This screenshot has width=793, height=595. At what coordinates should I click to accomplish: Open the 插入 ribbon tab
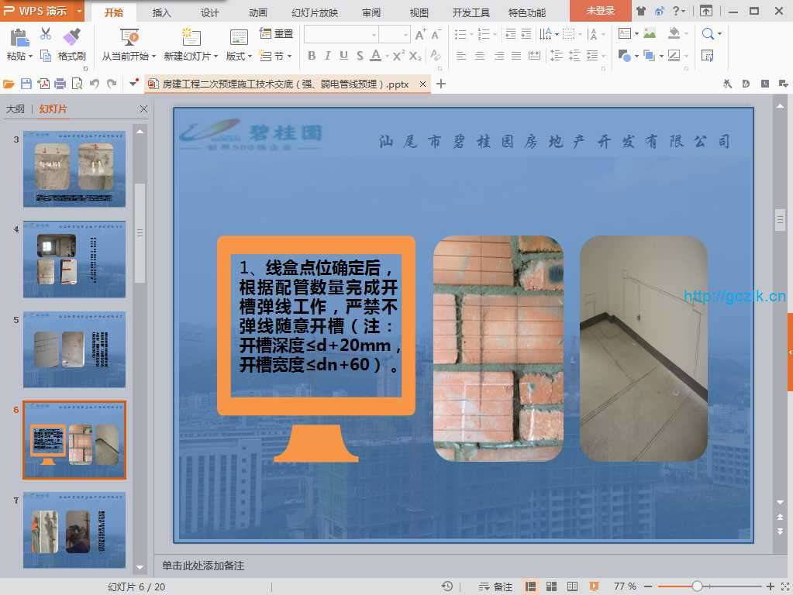coord(162,12)
